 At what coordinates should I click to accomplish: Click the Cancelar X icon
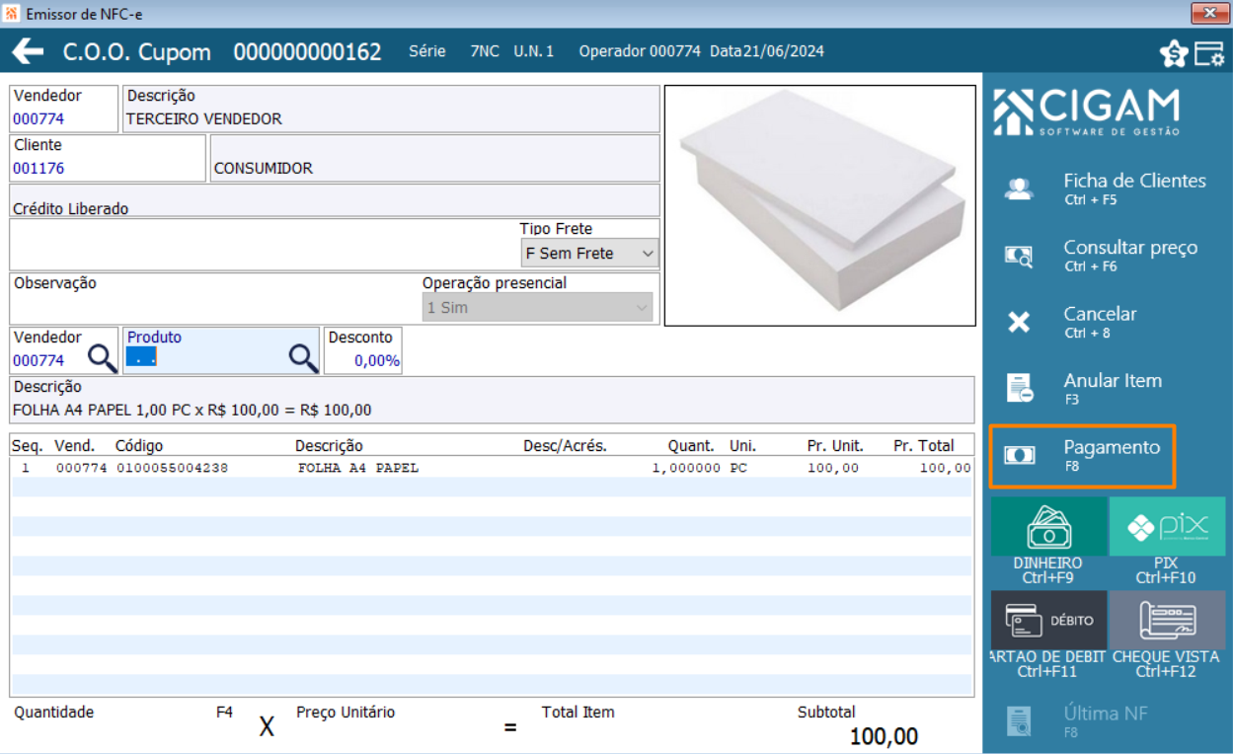coord(1019,323)
